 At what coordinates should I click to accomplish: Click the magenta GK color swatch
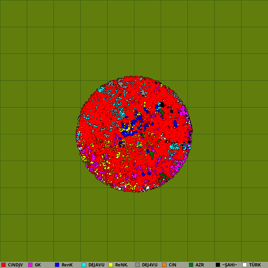[30, 265]
